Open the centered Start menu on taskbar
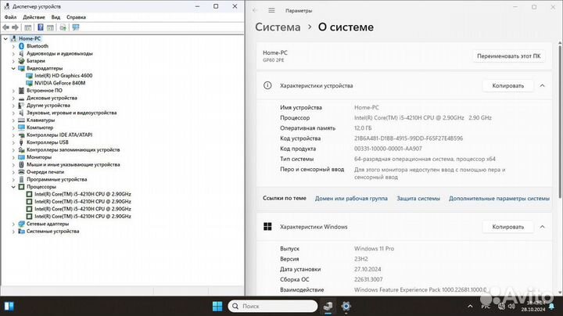Viewport: 563px width, 316px height. click(x=217, y=307)
